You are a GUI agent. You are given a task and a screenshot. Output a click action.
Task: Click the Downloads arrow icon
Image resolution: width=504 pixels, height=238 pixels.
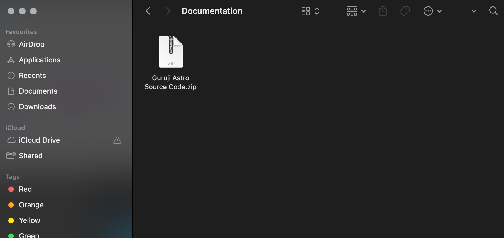11,107
